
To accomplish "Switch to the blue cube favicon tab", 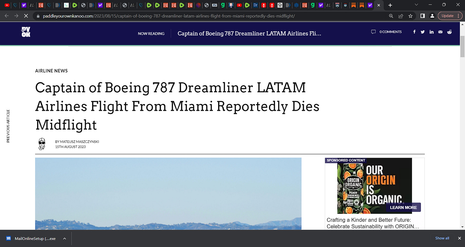I will click(296, 5).
